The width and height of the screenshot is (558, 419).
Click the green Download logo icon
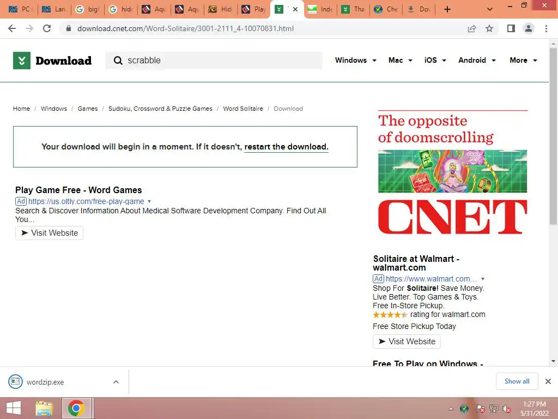point(22,61)
